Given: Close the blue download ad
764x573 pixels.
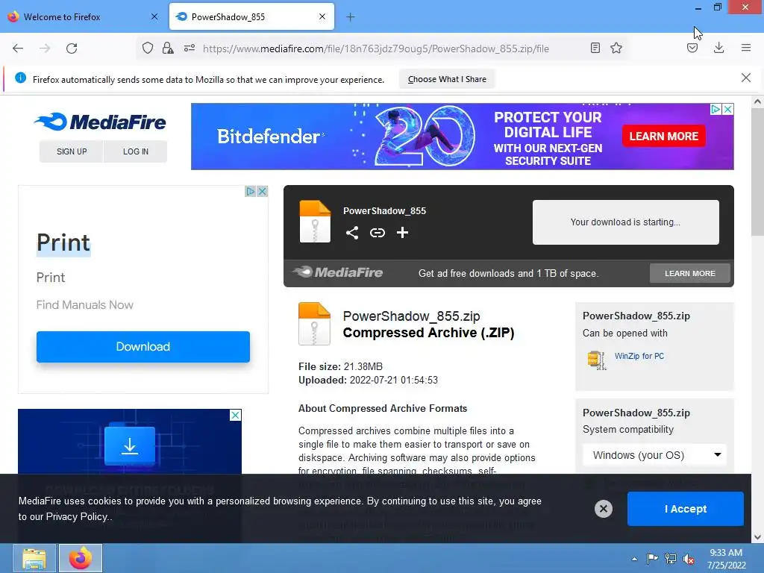Looking at the screenshot, I should tap(235, 415).
